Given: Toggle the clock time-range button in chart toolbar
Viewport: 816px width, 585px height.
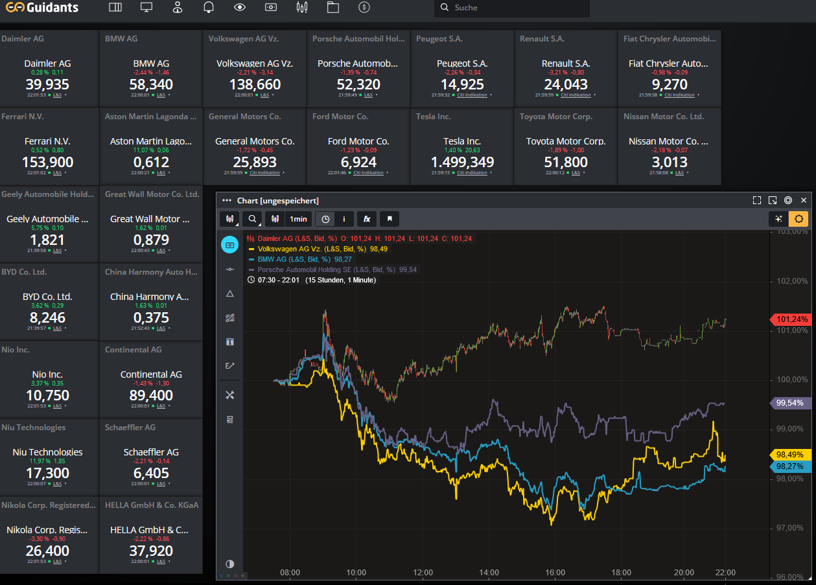Looking at the screenshot, I should pos(325,219).
